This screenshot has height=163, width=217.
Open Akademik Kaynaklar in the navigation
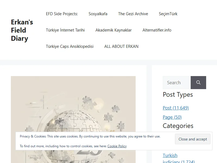(113, 30)
